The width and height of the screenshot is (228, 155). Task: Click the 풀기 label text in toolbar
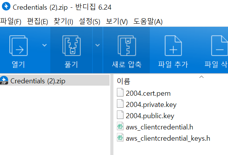(71, 64)
